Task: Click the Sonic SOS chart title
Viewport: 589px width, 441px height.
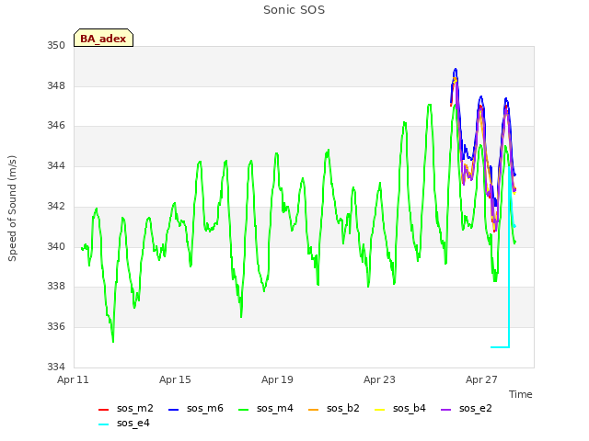Action: (294, 10)
